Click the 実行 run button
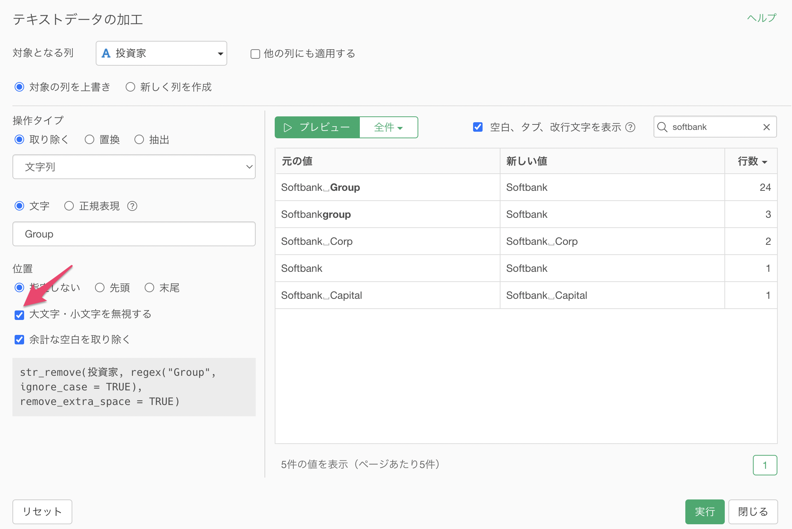Image resolution: width=792 pixels, height=529 pixels. click(705, 511)
